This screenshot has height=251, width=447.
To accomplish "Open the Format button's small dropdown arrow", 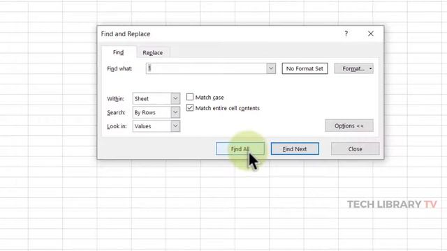I will pyautogui.click(x=370, y=68).
